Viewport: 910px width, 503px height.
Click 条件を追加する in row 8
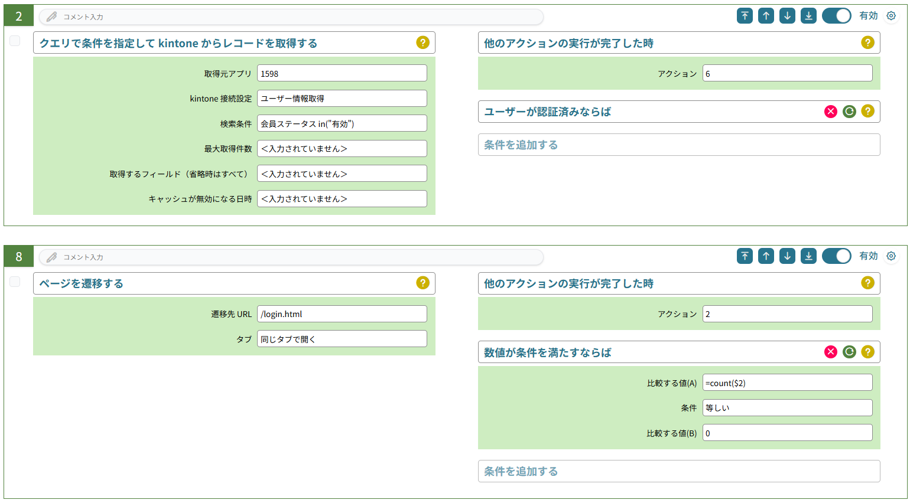tap(679, 471)
